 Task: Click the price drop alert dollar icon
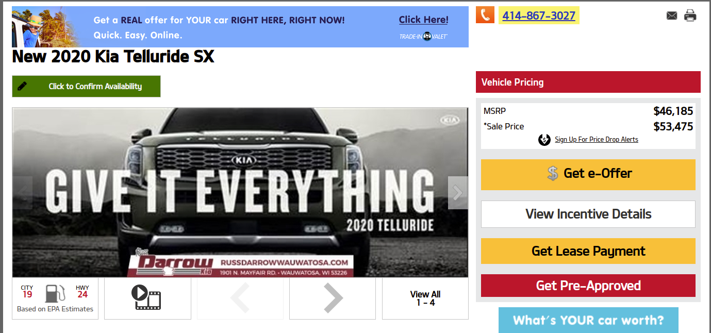544,140
